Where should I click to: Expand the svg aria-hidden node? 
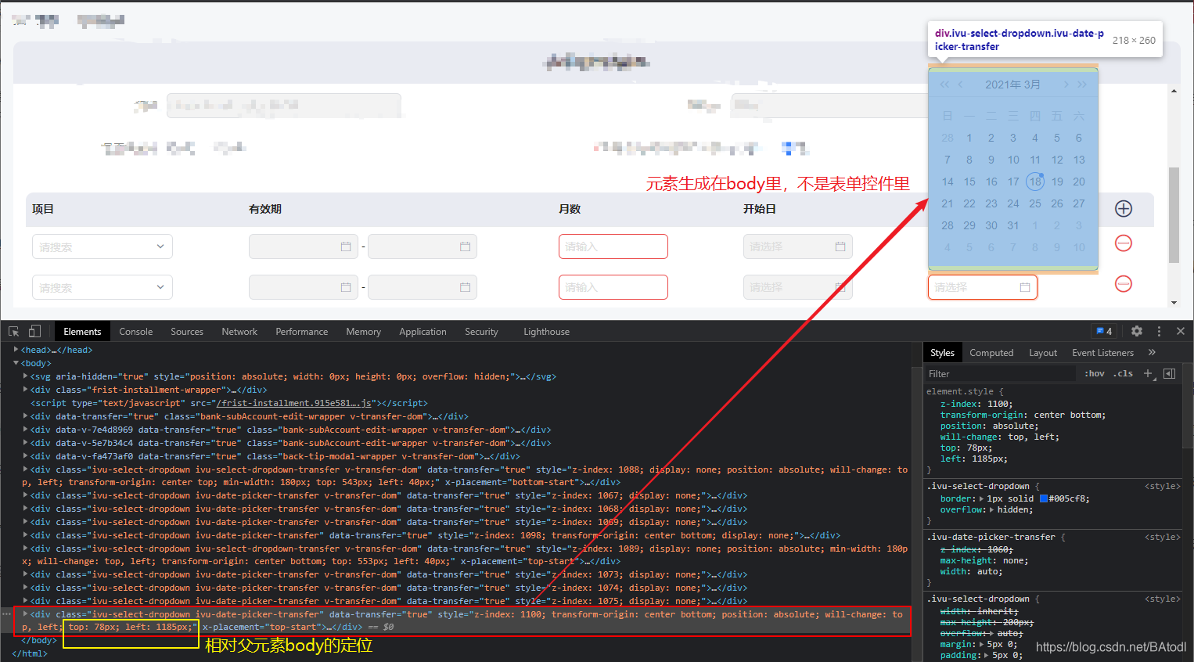(x=26, y=376)
